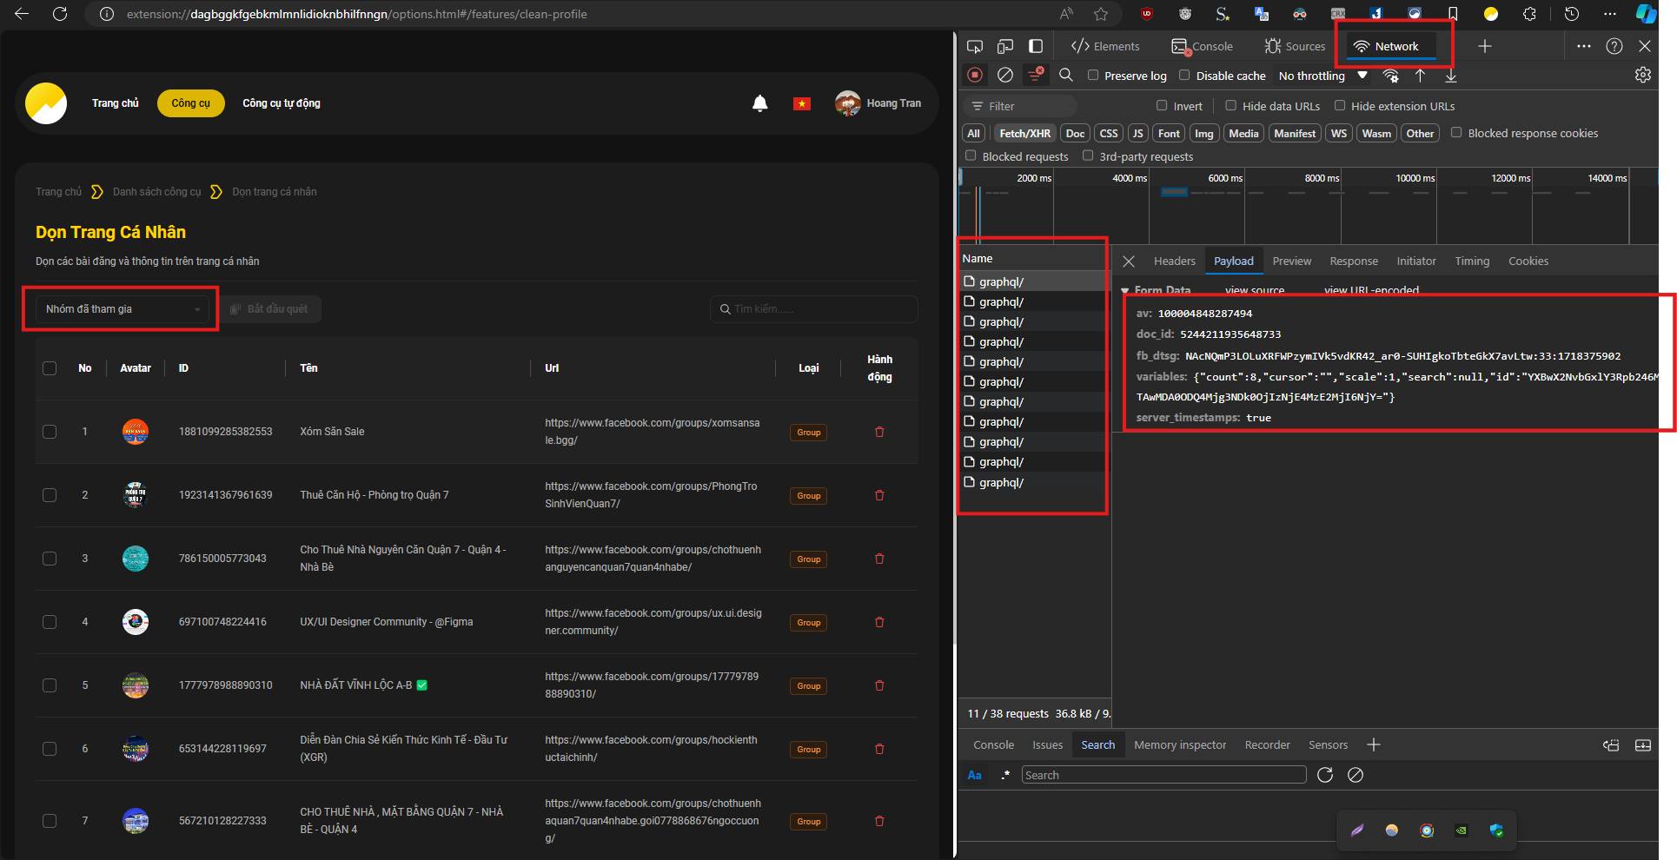
Task: Tick the Invert filter checkbox
Action: pos(1162,106)
